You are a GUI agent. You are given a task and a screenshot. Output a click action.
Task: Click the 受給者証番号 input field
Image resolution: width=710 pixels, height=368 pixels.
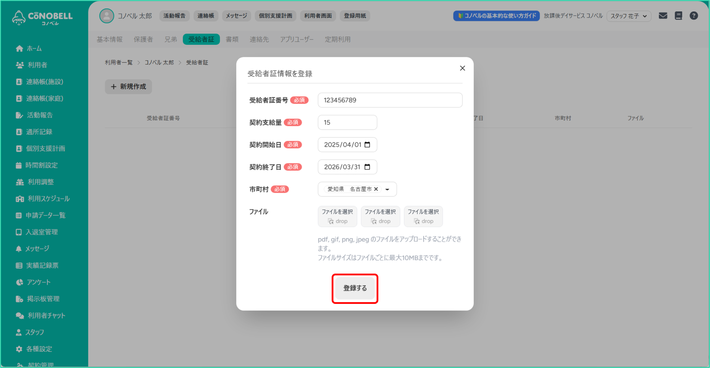[390, 100]
